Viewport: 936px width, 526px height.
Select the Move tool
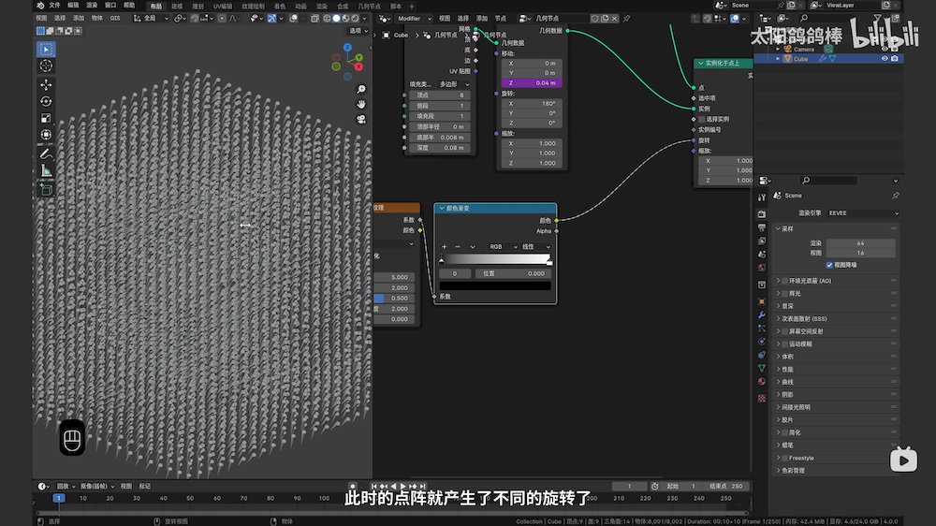pos(46,85)
